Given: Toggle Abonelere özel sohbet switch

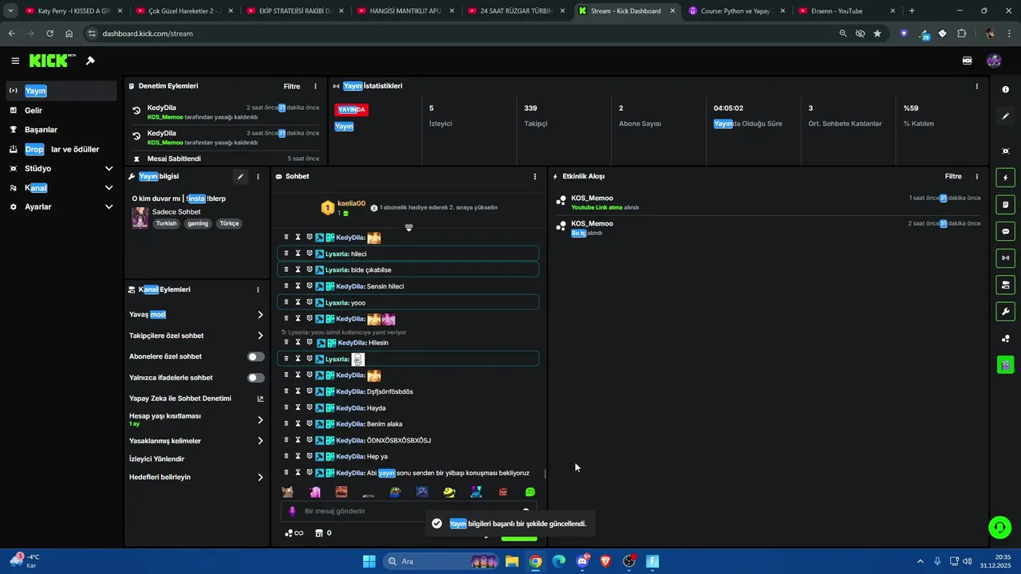Looking at the screenshot, I should pyautogui.click(x=255, y=356).
